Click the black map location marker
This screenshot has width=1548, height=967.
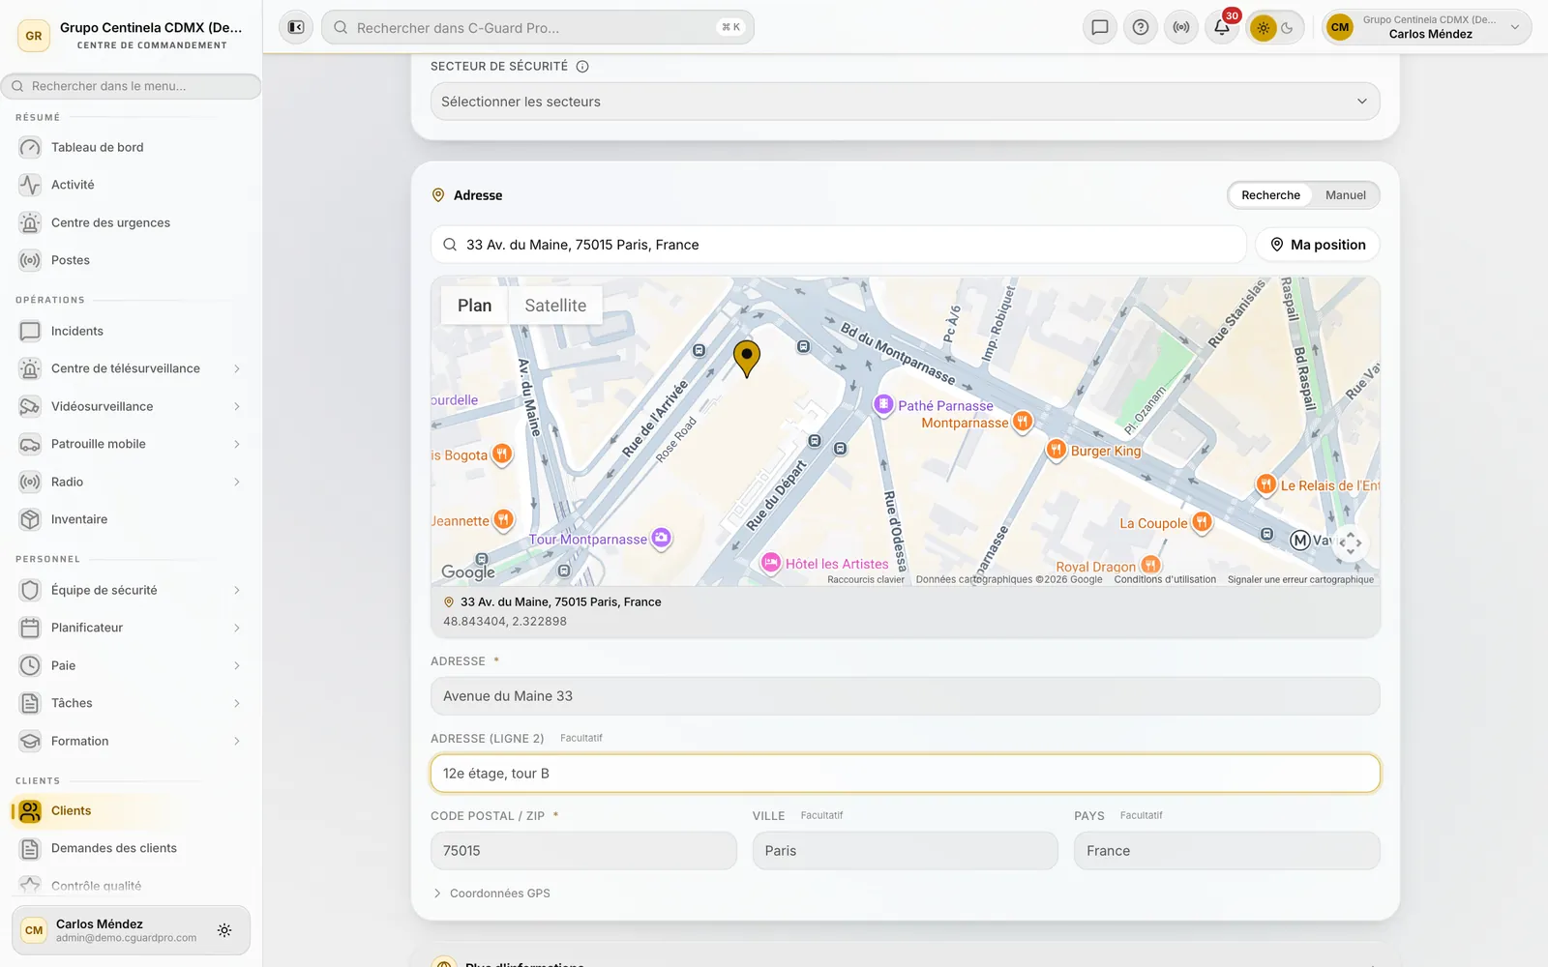746,358
